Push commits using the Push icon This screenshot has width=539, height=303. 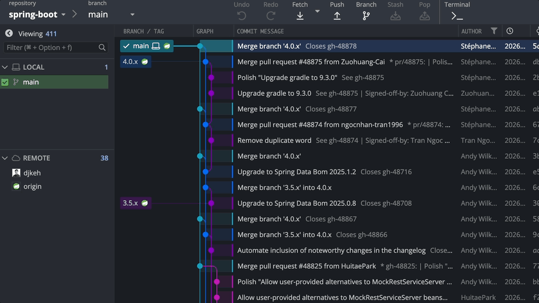[x=337, y=16]
